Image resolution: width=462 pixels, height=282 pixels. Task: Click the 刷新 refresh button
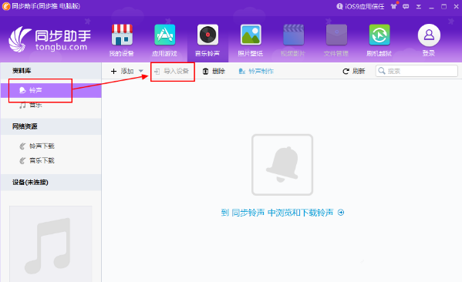(x=354, y=71)
